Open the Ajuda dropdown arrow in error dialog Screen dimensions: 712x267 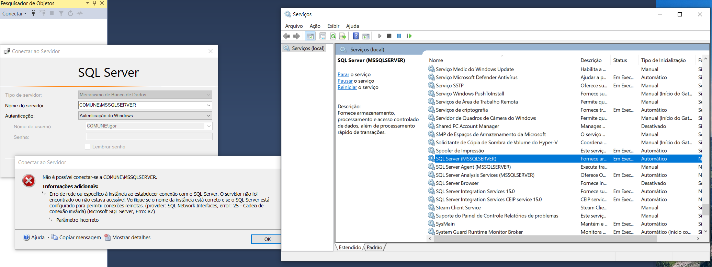coord(48,238)
